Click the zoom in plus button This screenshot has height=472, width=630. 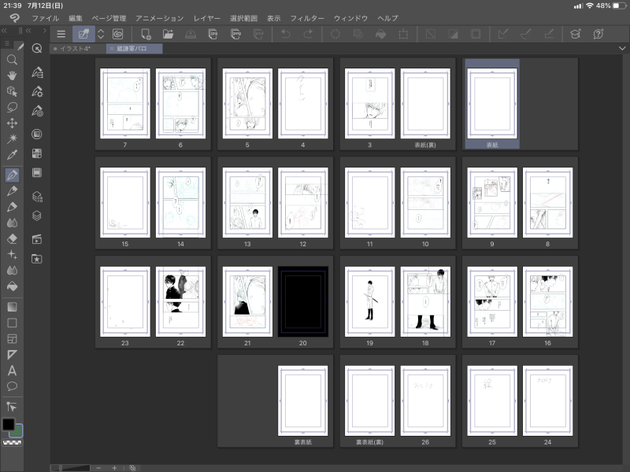pos(114,467)
